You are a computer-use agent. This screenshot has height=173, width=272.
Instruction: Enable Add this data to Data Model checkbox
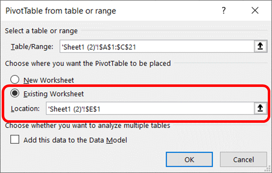pos(15,140)
